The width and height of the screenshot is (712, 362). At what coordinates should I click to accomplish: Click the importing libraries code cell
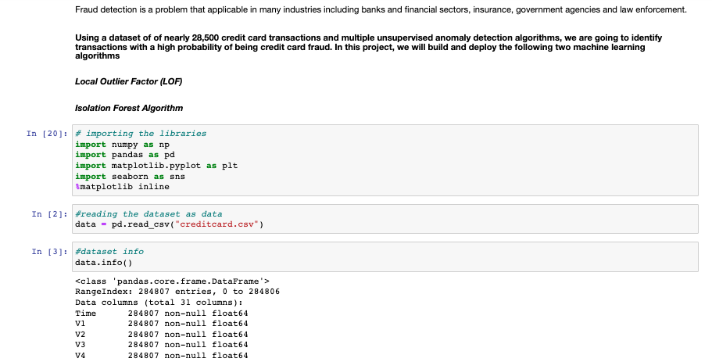(x=385, y=160)
